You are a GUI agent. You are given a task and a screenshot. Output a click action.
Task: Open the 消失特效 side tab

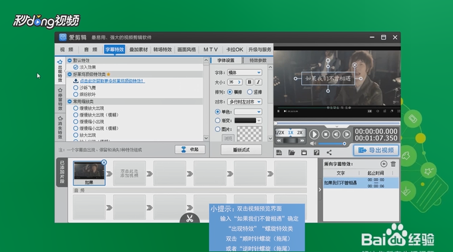point(60,127)
